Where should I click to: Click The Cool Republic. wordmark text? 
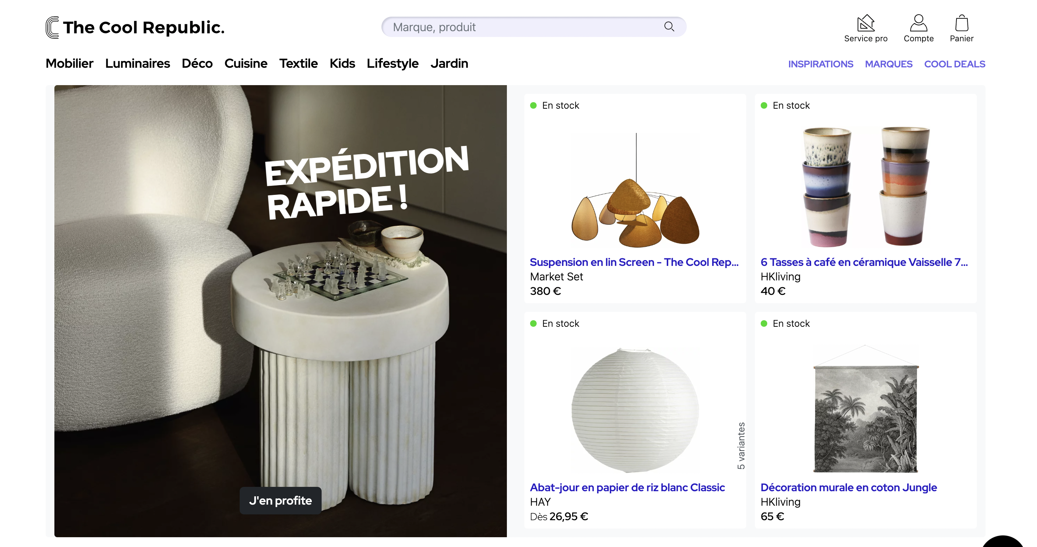tap(144, 28)
